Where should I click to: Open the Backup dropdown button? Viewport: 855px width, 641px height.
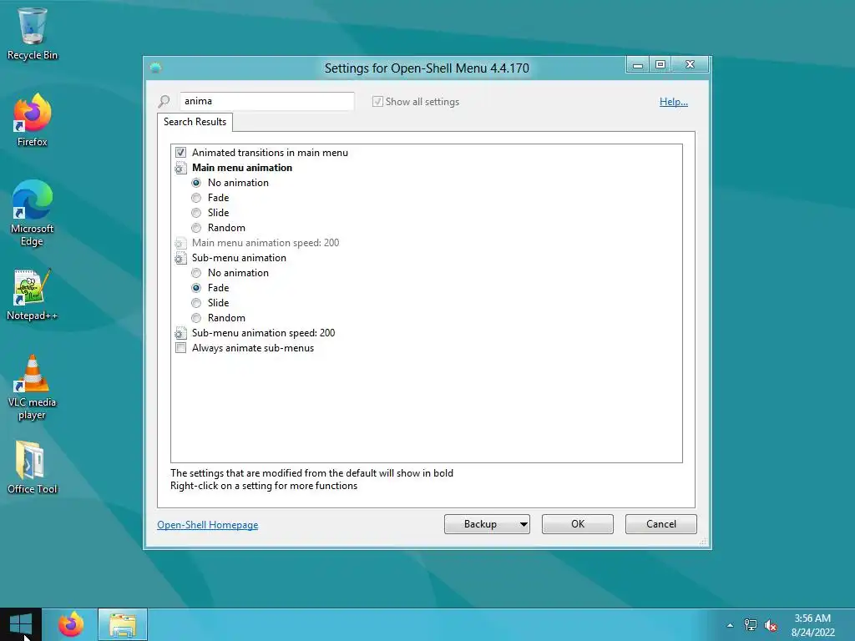click(x=487, y=524)
